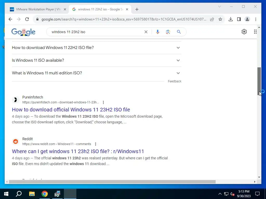This screenshot has height=199, width=266.
Task: Start voice search with microphone icon
Action: point(158,32)
